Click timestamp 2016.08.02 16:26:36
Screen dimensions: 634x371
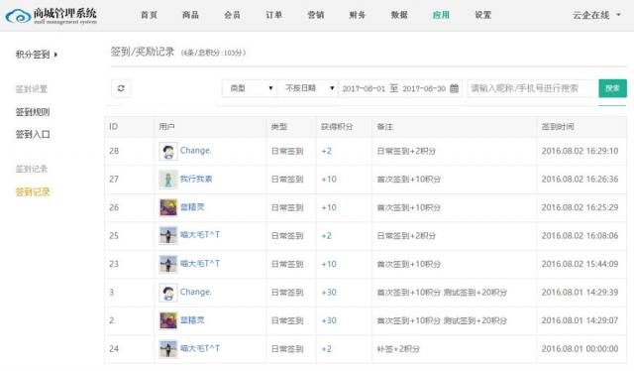(580, 179)
